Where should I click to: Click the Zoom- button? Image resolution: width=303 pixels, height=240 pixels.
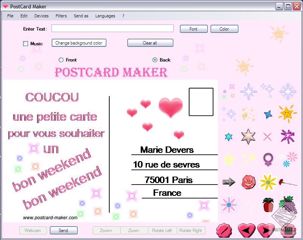pyautogui.click(x=134, y=230)
